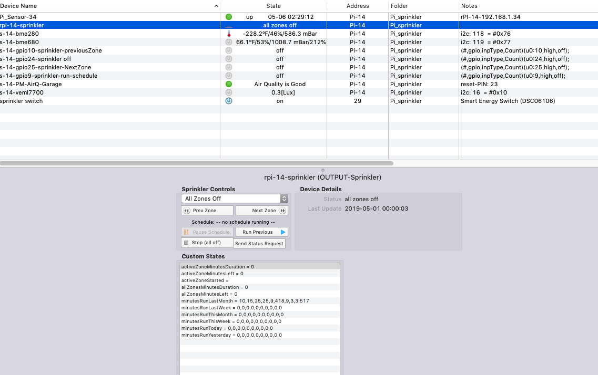This screenshot has width=598, height=375.
Task: Click the Prev Zone button
Action: pos(207,211)
